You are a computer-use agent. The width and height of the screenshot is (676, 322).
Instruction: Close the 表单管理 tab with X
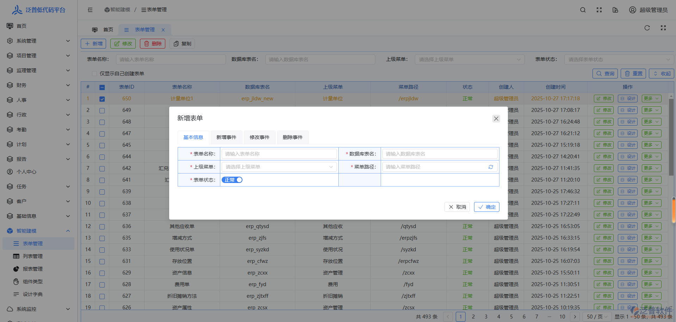[163, 30]
